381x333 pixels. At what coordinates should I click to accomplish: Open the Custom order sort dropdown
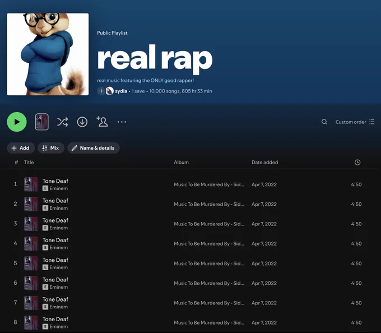[x=355, y=122]
